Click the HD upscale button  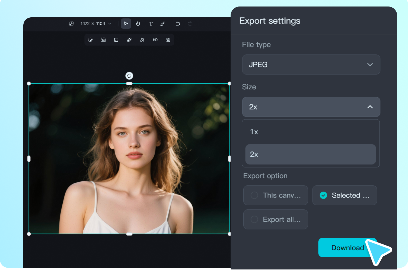coord(155,40)
